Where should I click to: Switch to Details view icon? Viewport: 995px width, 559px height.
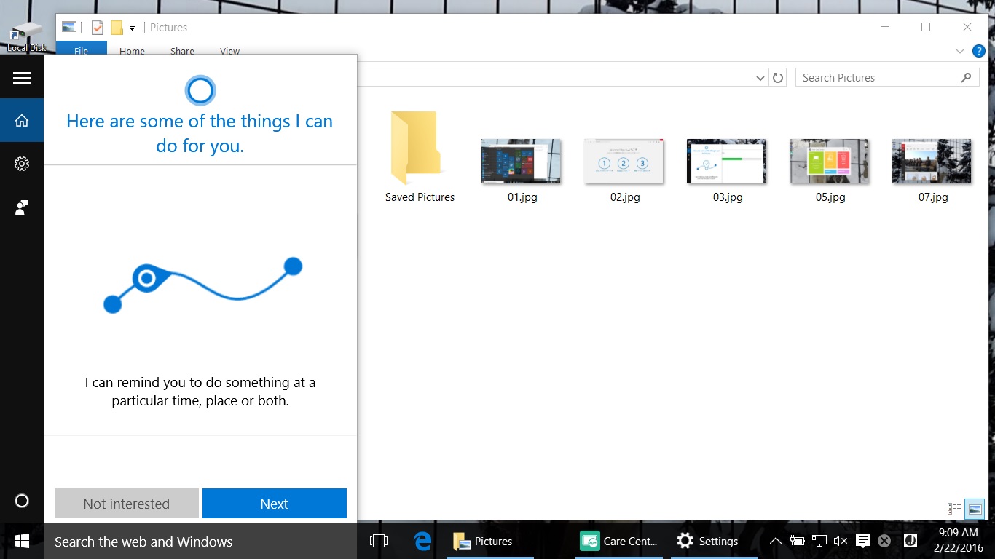[954, 509]
